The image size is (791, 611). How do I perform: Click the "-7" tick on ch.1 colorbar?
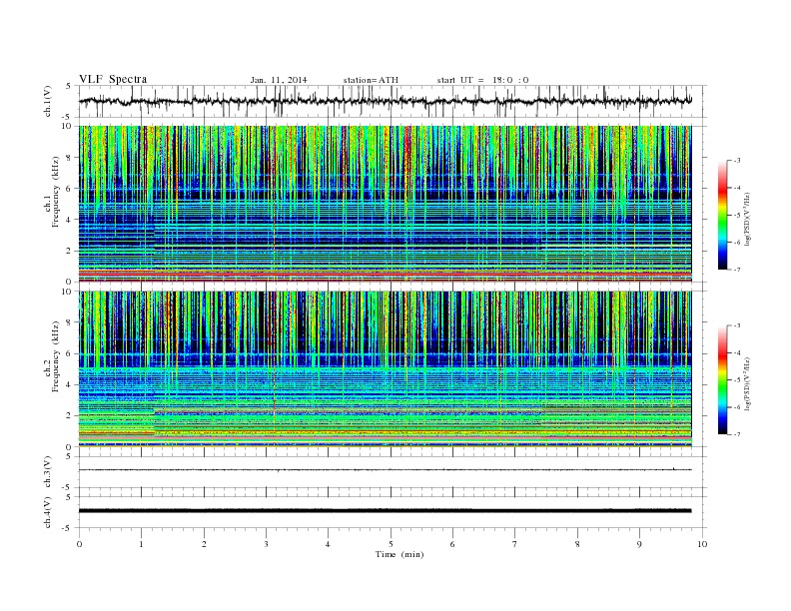pyautogui.click(x=736, y=270)
